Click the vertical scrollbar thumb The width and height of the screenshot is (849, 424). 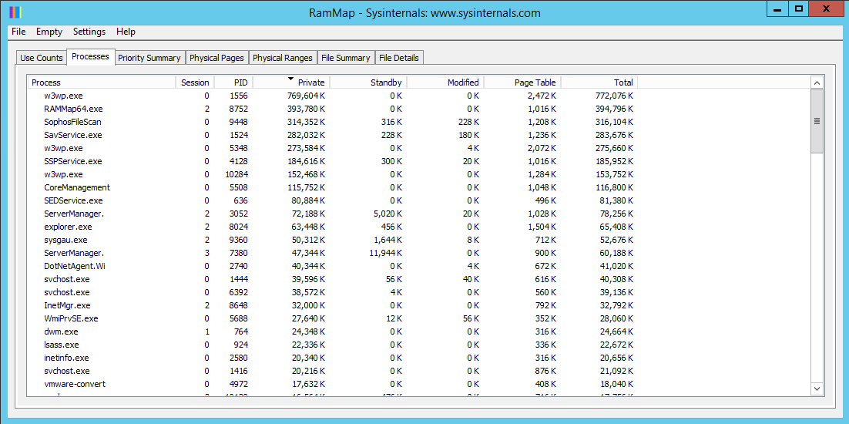click(817, 121)
